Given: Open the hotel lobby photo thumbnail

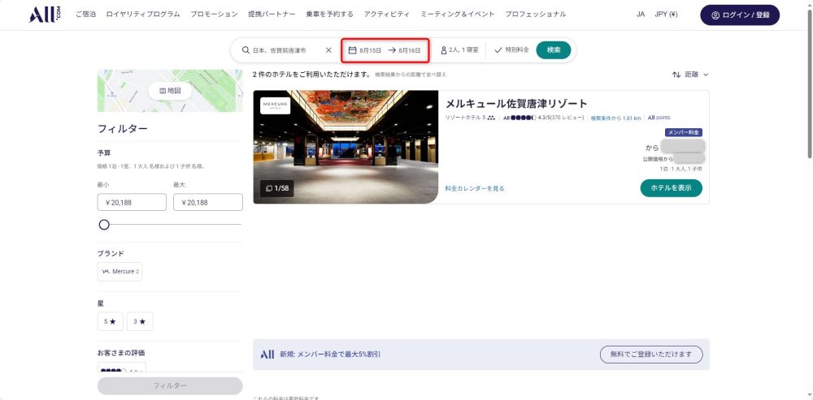Looking at the screenshot, I should coord(346,147).
